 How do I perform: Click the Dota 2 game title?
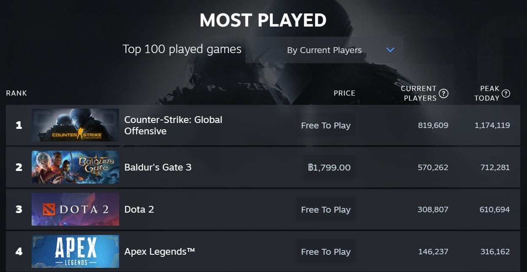tap(139, 209)
